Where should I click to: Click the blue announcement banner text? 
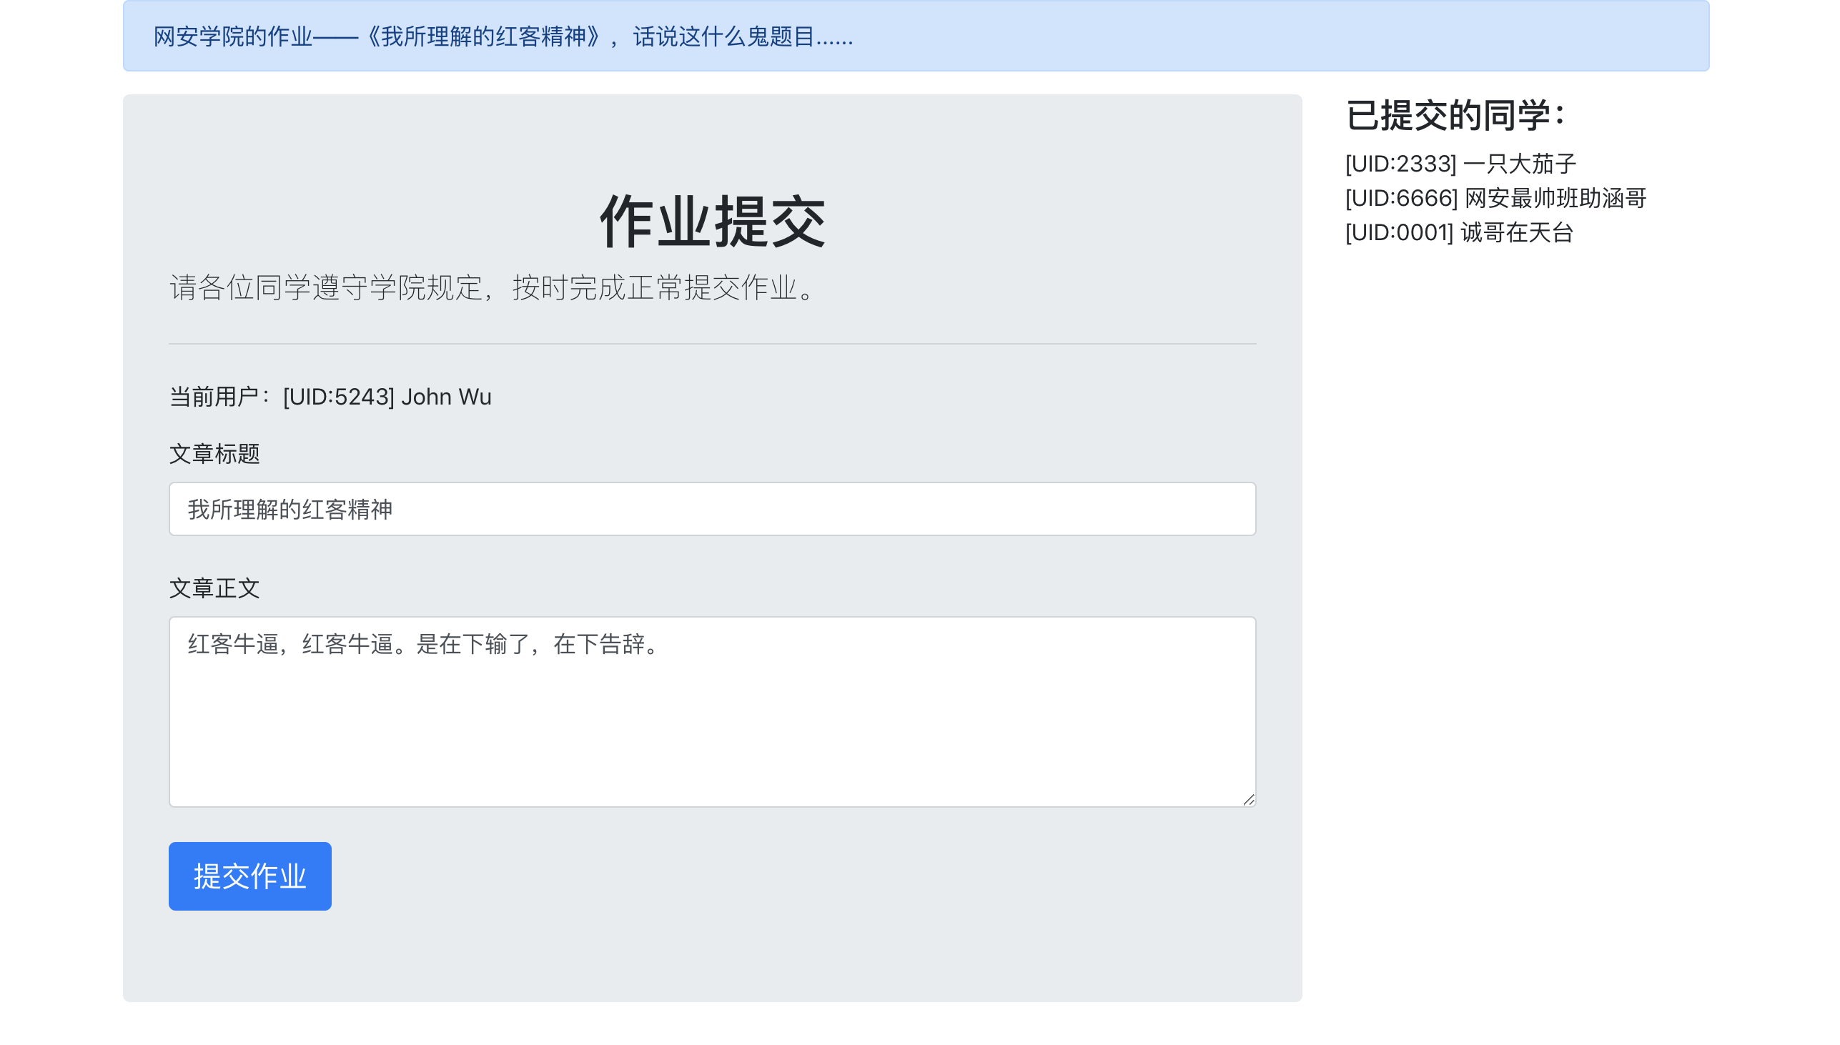point(503,36)
